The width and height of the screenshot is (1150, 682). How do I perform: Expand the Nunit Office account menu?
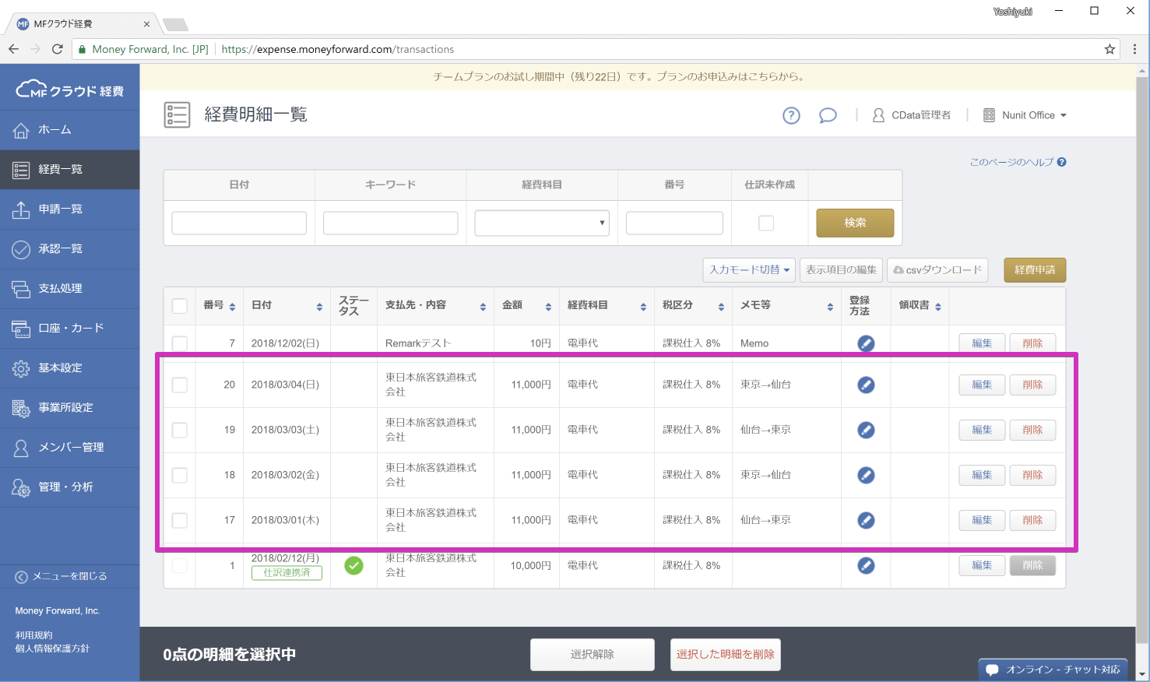(1025, 115)
